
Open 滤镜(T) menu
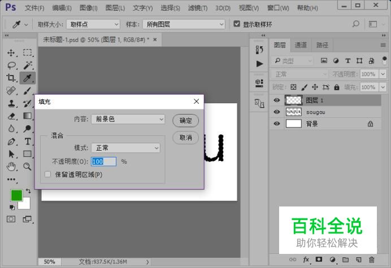(x=198, y=8)
